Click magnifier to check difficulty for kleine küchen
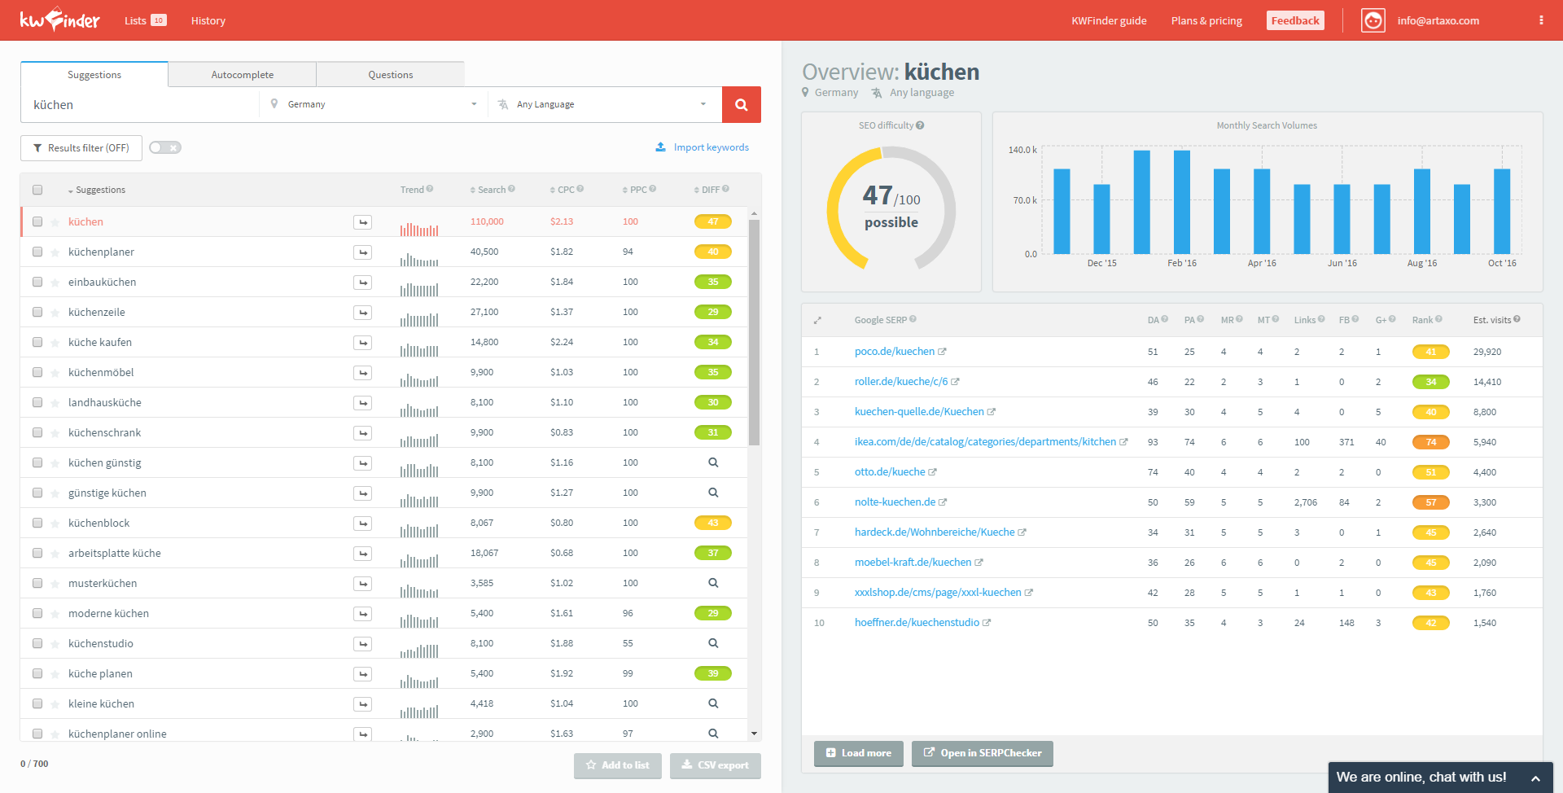 pyautogui.click(x=713, y=703)
